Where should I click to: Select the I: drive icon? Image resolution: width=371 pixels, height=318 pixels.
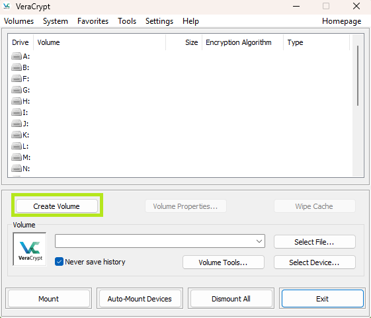17,112
